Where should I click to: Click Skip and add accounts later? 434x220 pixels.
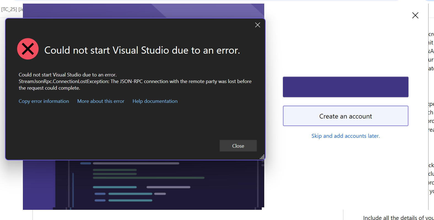[346, 136]
